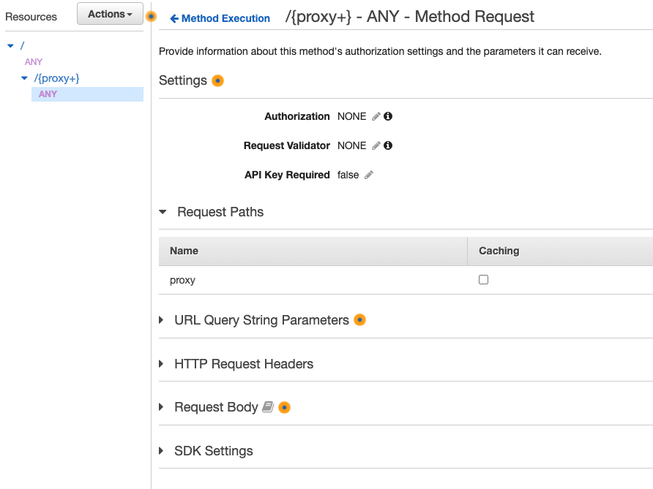Open the Settings help bubble icon
The width and height of the screenshot is (653, 489).
217,80
